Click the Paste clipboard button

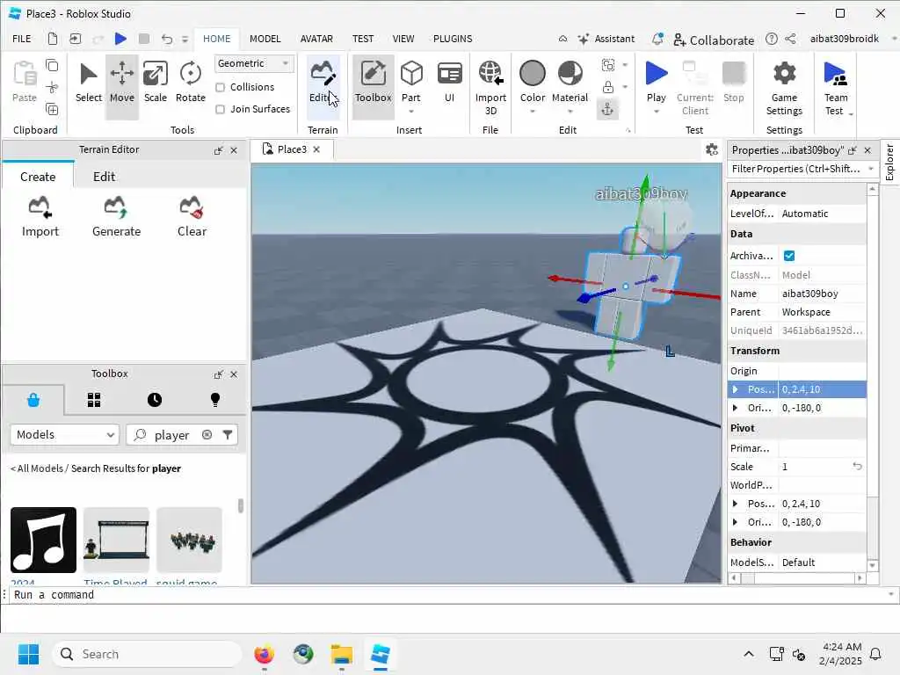(25, 82)
